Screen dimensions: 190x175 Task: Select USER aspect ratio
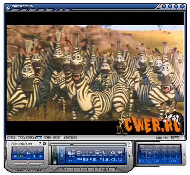tap(56, 138)
